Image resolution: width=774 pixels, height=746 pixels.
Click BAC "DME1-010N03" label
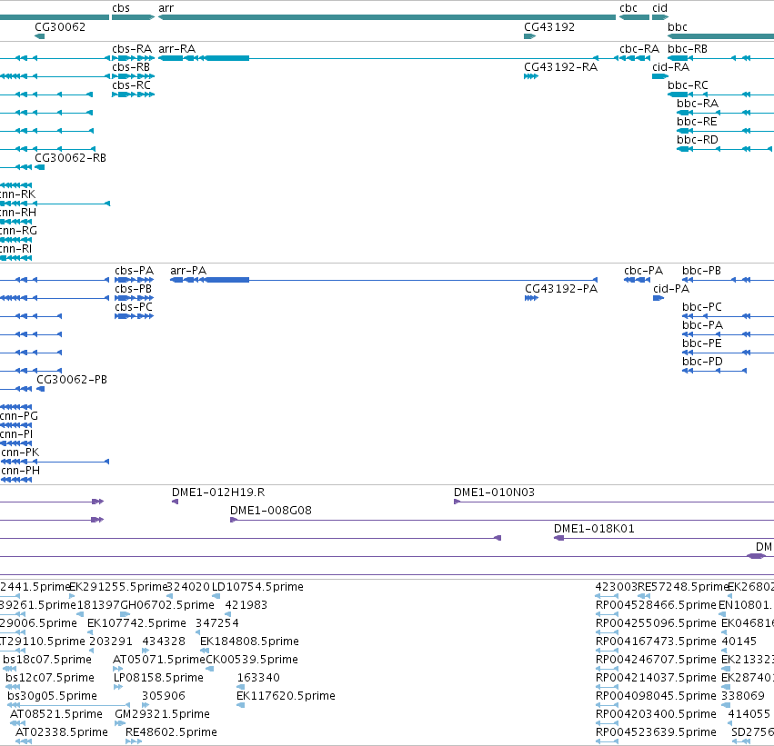coord(494,493)
